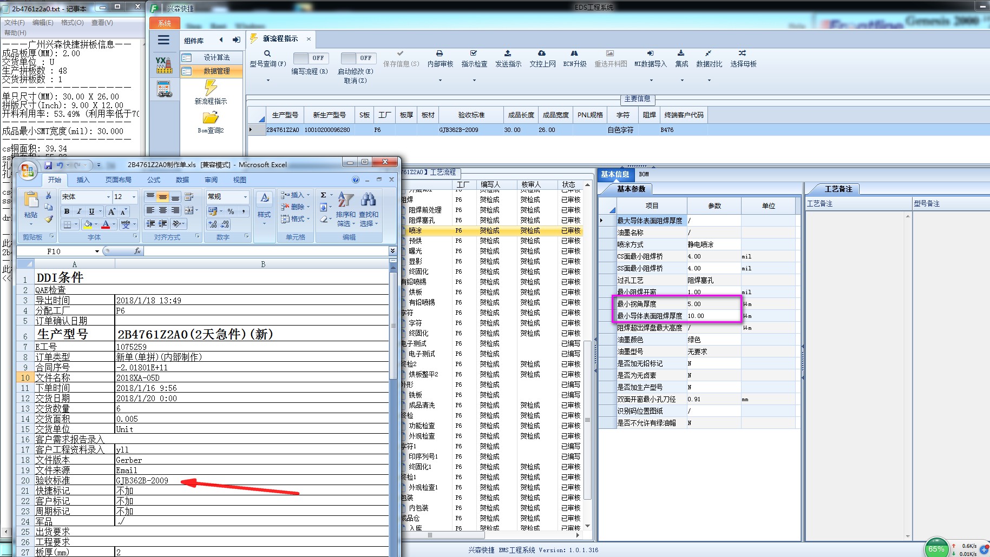Click the Format Painter brush in Excel
The height and width of the screenshot is (557, 990).
tap(49, 218)
